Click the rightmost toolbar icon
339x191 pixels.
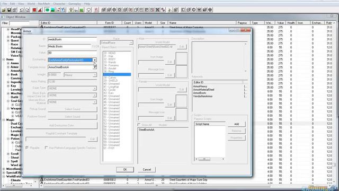[210, 10]
